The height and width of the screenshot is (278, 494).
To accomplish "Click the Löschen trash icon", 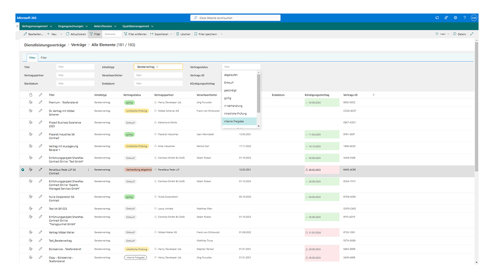I will click(x=178, y=34).
